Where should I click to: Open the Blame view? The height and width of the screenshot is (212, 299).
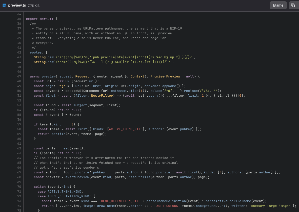click(x=278, y=5)
